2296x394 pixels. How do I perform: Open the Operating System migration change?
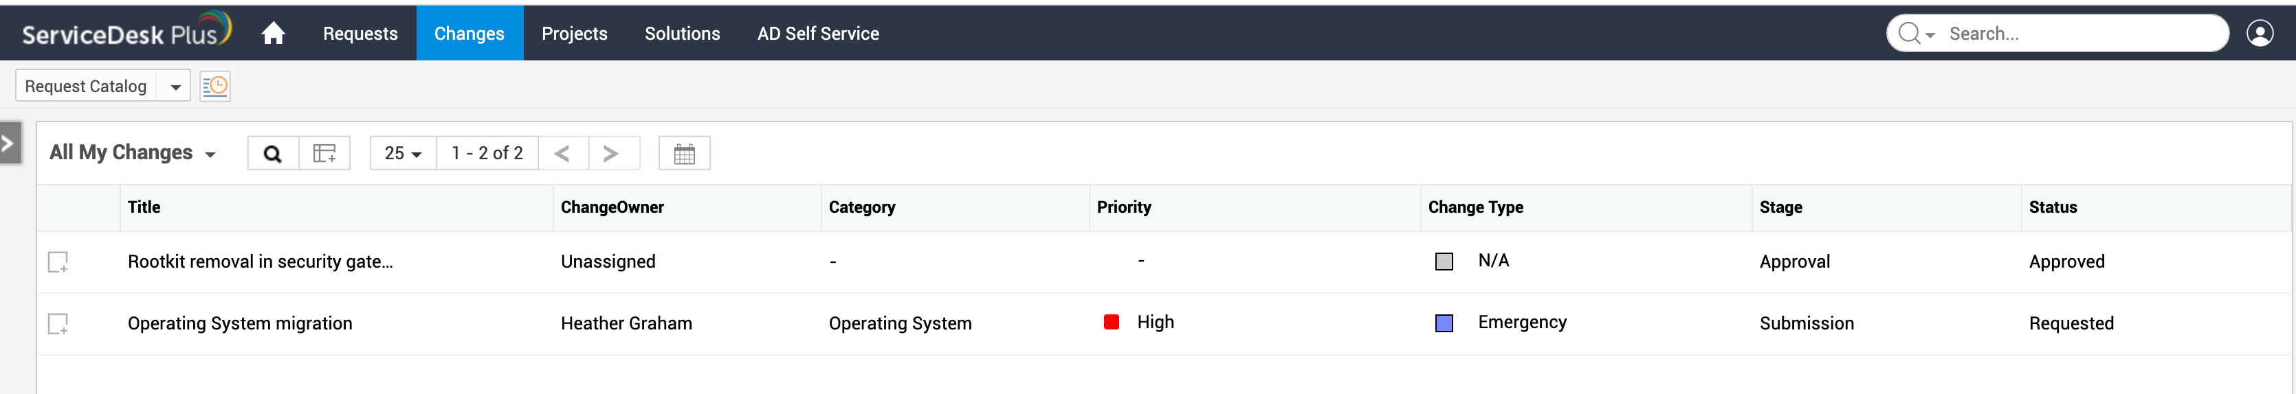coord(240,324)
